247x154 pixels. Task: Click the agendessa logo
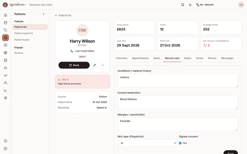(14, 5)
